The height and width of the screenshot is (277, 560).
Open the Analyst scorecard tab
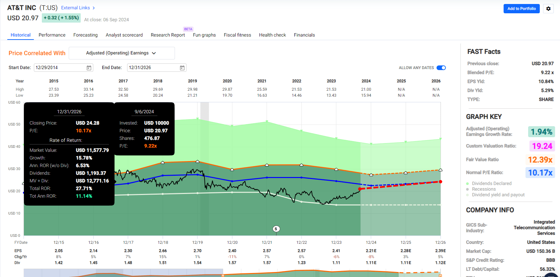click(x=124, y=35)
